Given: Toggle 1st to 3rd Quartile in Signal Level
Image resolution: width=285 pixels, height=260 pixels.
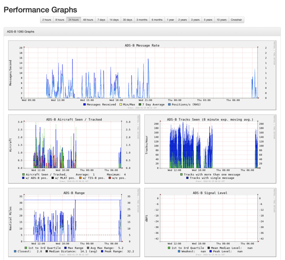Looking at the screenshot, I should 169,247.
